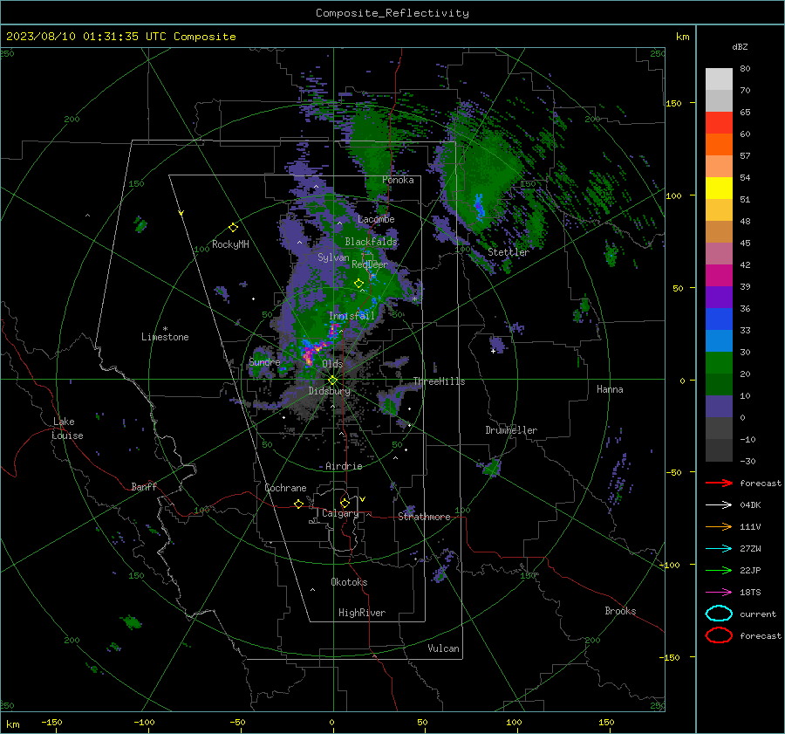Click the blue echo core northwest of Stettler

tap(479, 207)
